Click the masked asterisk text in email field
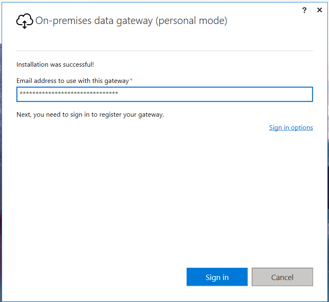The height and width of the screenshot is (302, 329). [x=69, y=94]
